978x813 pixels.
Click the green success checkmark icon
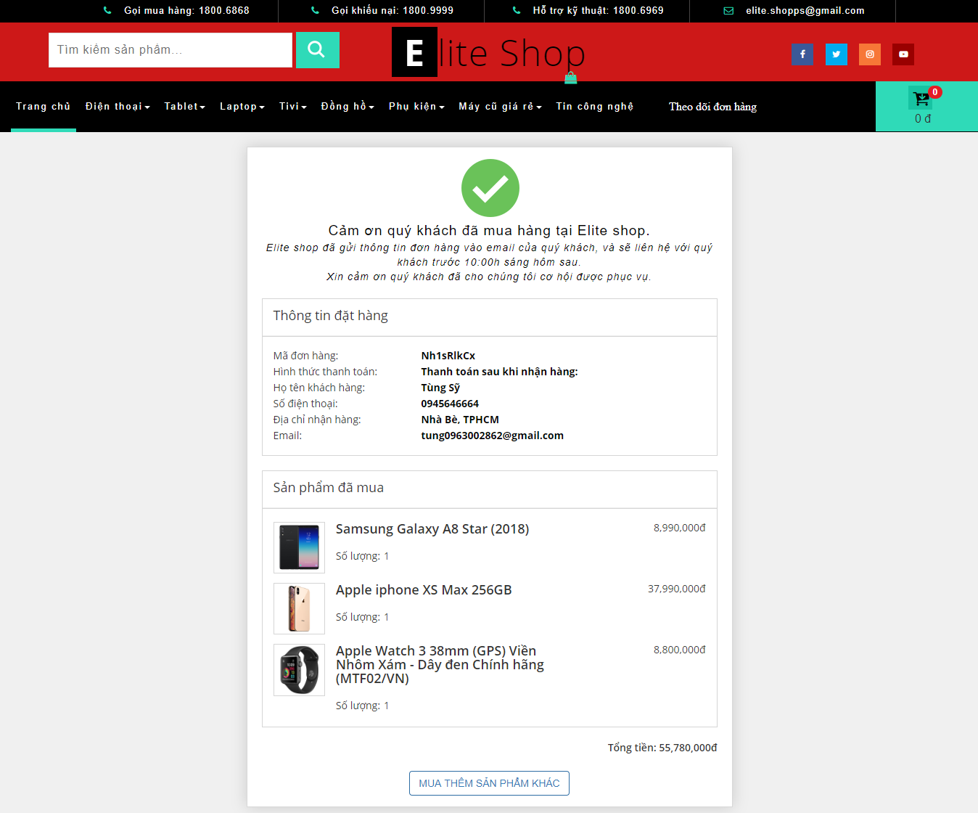tap(490, 188)
